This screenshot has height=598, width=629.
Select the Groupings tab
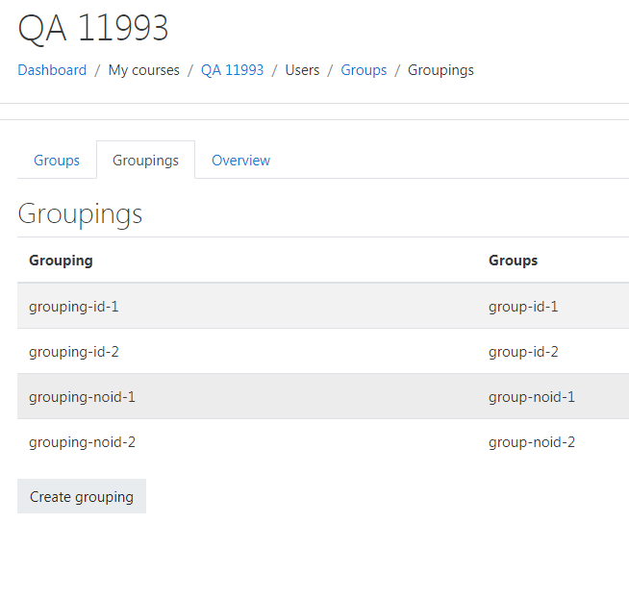pos(145,160)
